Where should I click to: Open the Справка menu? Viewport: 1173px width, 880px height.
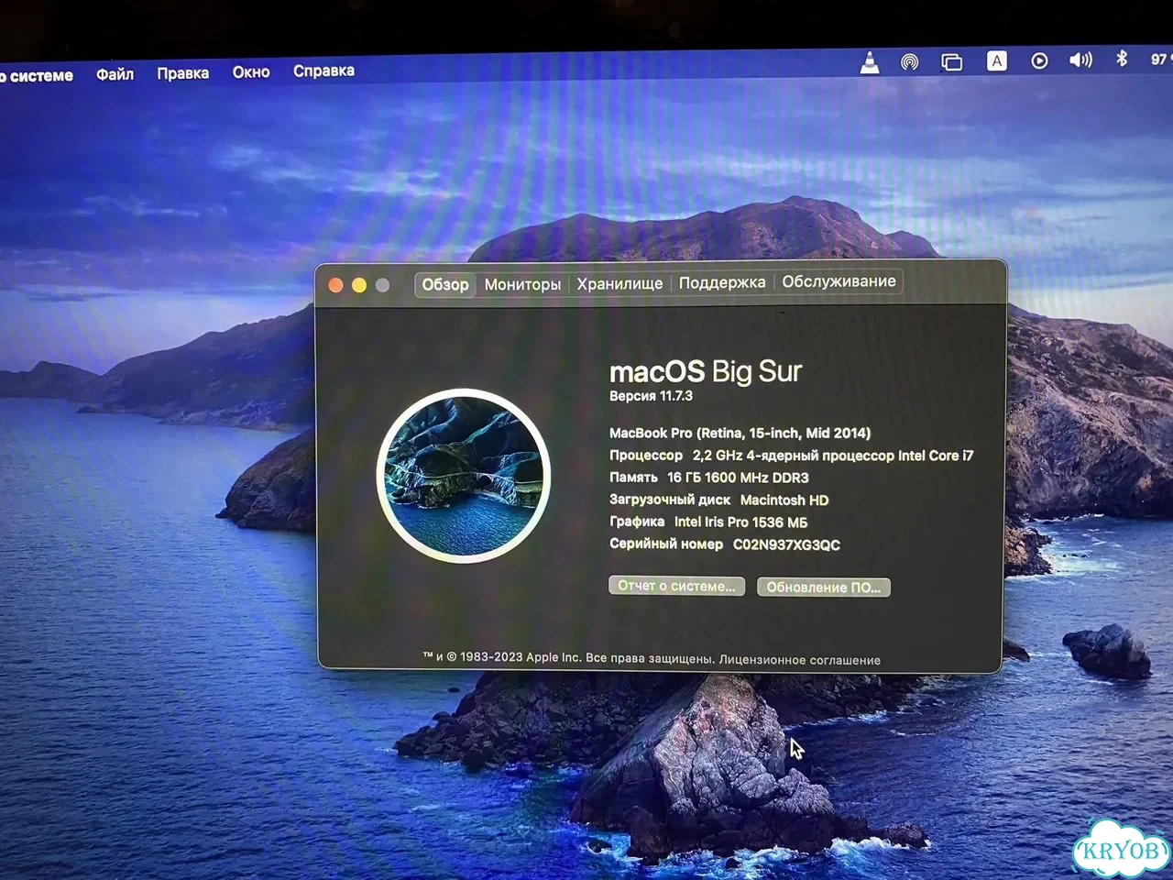click(x=323, y=71)
